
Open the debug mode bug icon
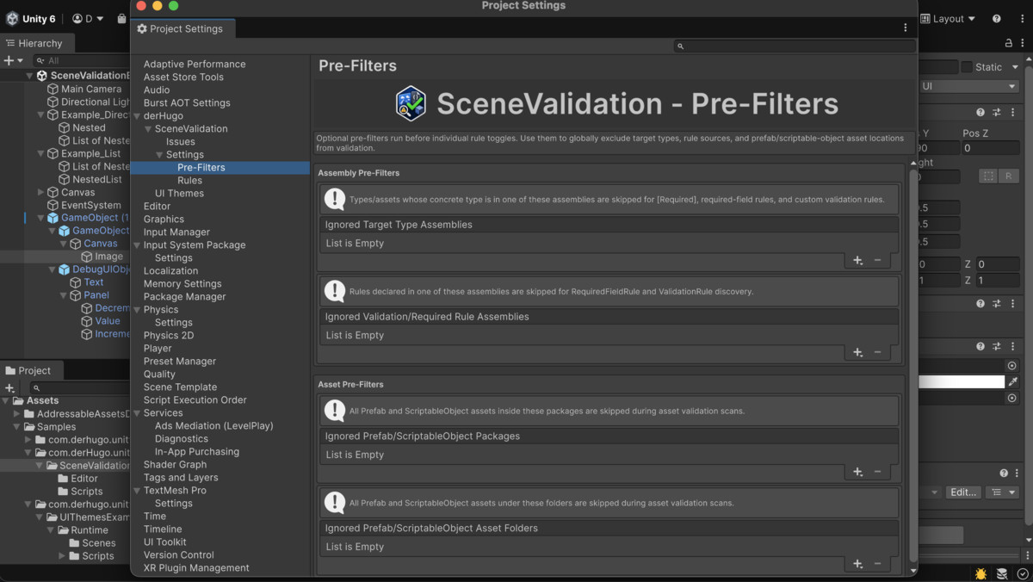980,573
